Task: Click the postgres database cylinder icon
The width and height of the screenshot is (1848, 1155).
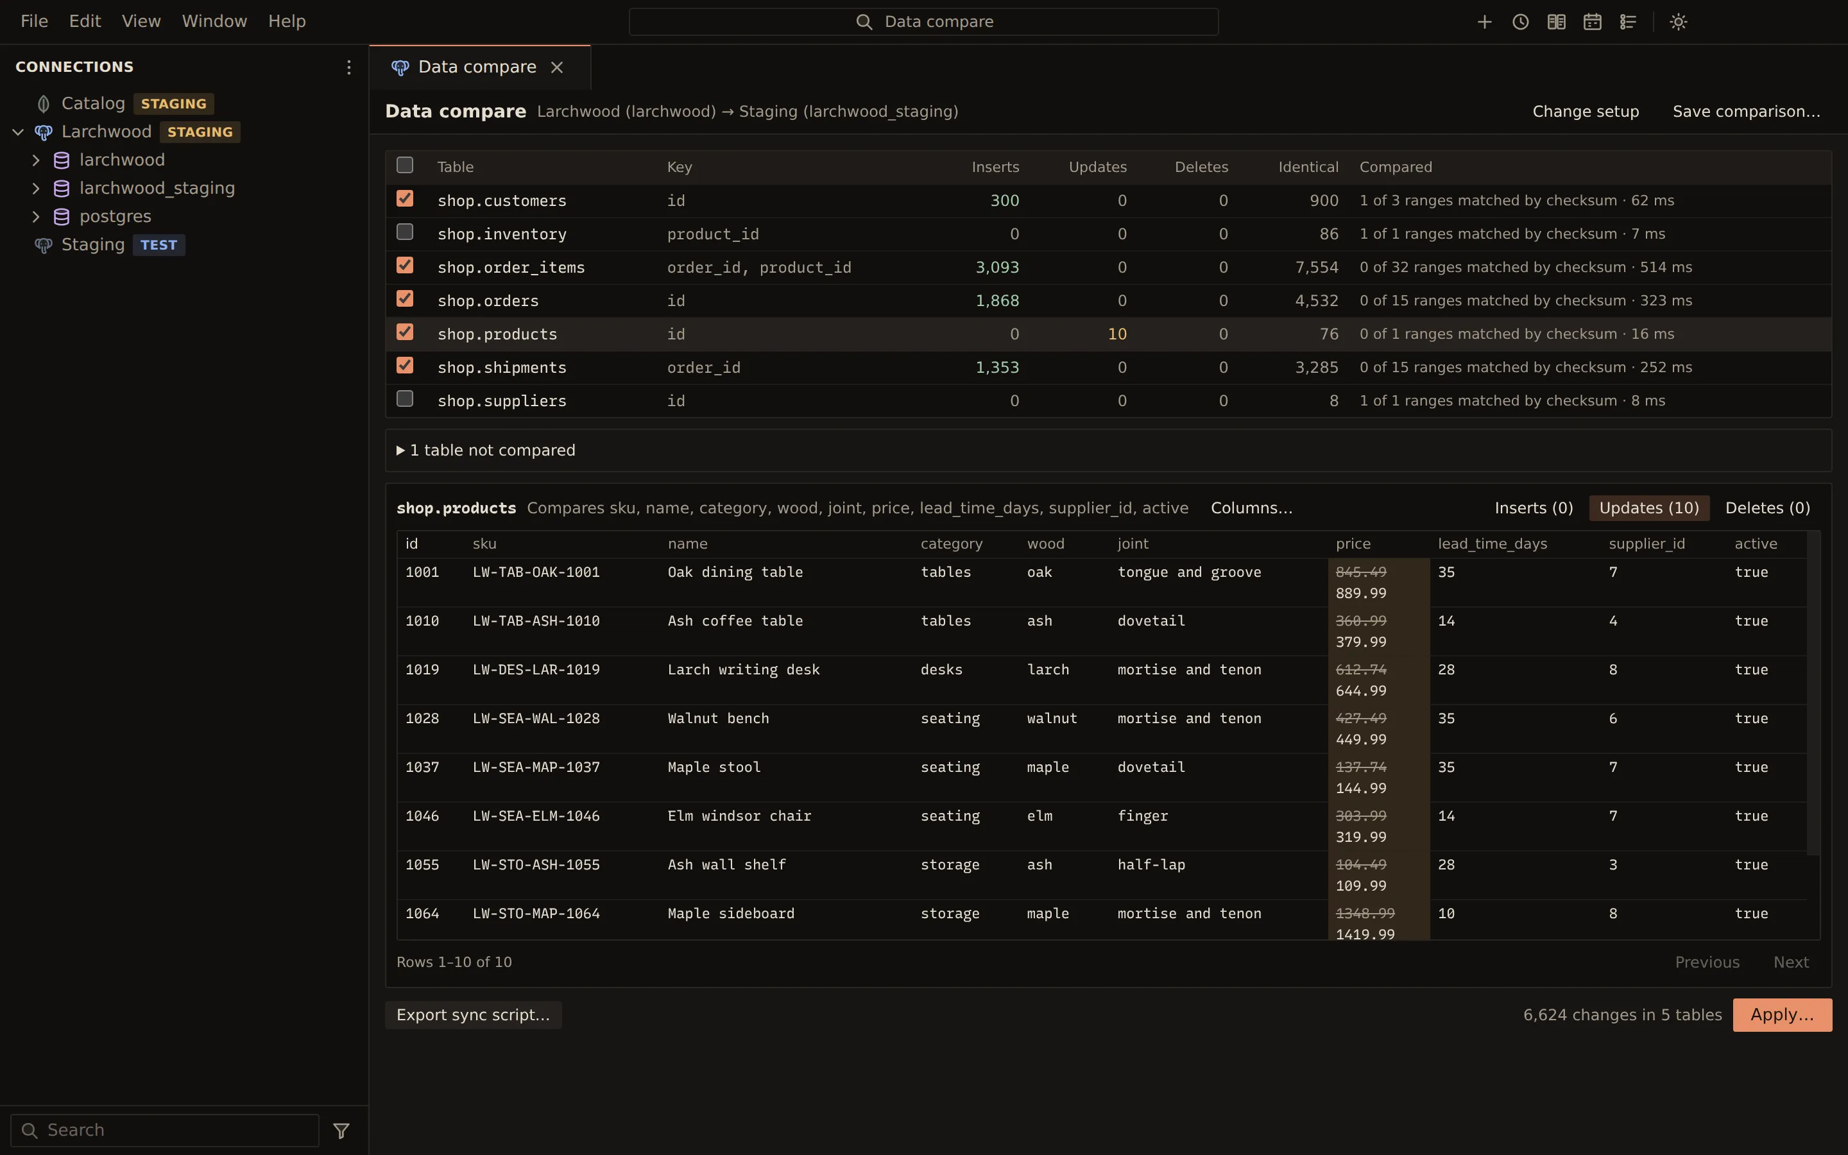Action: point(62,217)
